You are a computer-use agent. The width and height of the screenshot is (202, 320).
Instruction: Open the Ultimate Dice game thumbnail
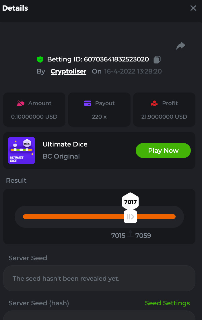coord(22,151)
